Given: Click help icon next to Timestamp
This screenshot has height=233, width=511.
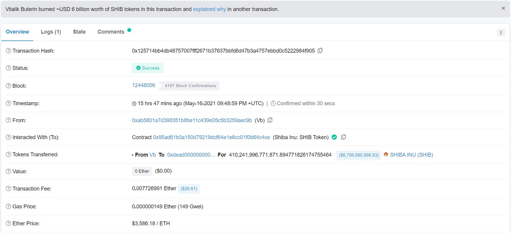Looking at the screenshot, I should (8, 103).
